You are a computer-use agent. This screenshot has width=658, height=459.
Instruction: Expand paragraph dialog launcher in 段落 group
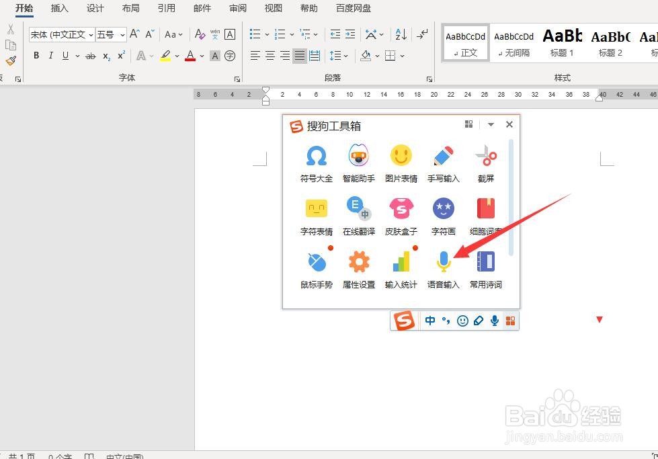(429, 79)
